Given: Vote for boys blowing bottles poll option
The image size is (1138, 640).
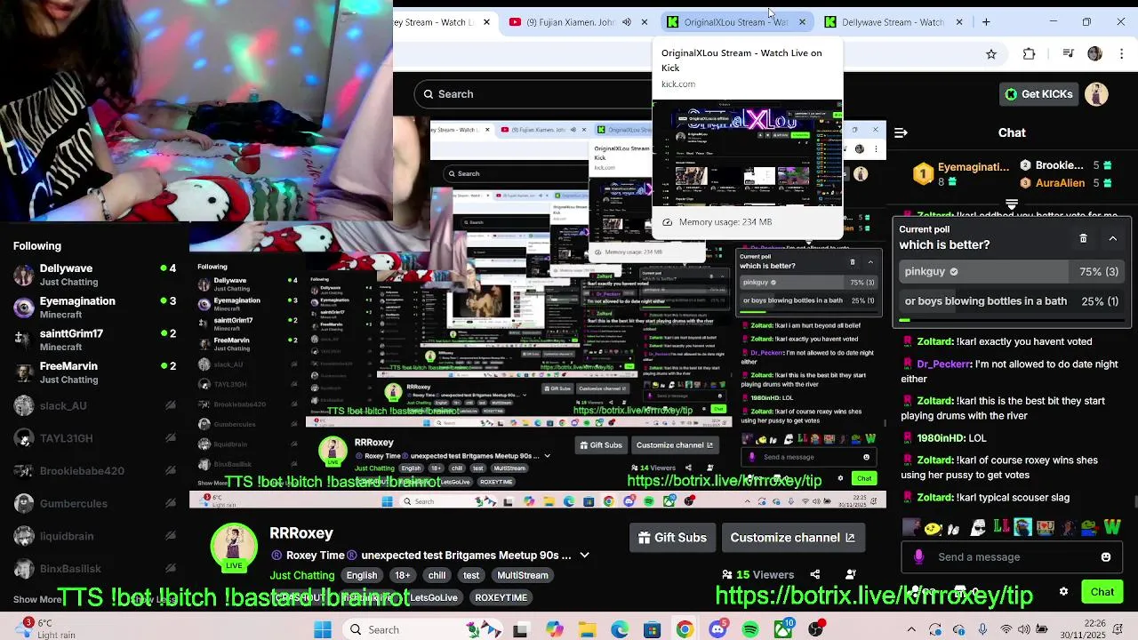Looking at the screenshot, I should (x=1012, y=301).
